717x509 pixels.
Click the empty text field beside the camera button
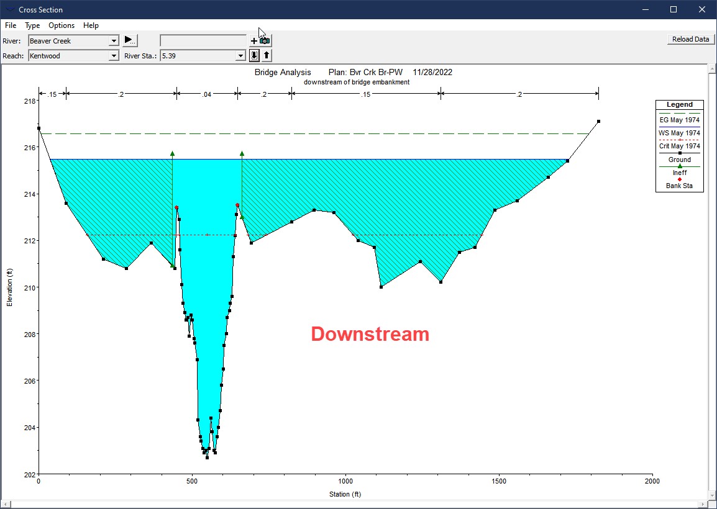pyautogui.click(x=203, y=40)
